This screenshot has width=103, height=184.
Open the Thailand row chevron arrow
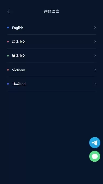(x=95, y=84)
